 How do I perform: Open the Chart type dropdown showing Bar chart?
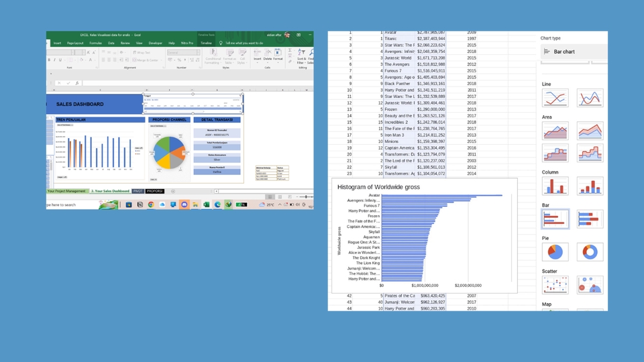tap(574, 52)
